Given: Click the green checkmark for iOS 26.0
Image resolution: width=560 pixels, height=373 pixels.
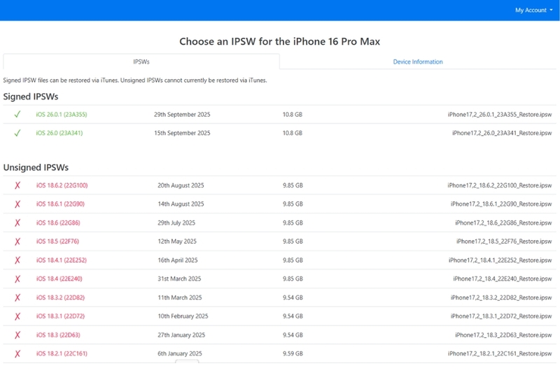Looking at the screenshot, I should [x=17, y=133].
